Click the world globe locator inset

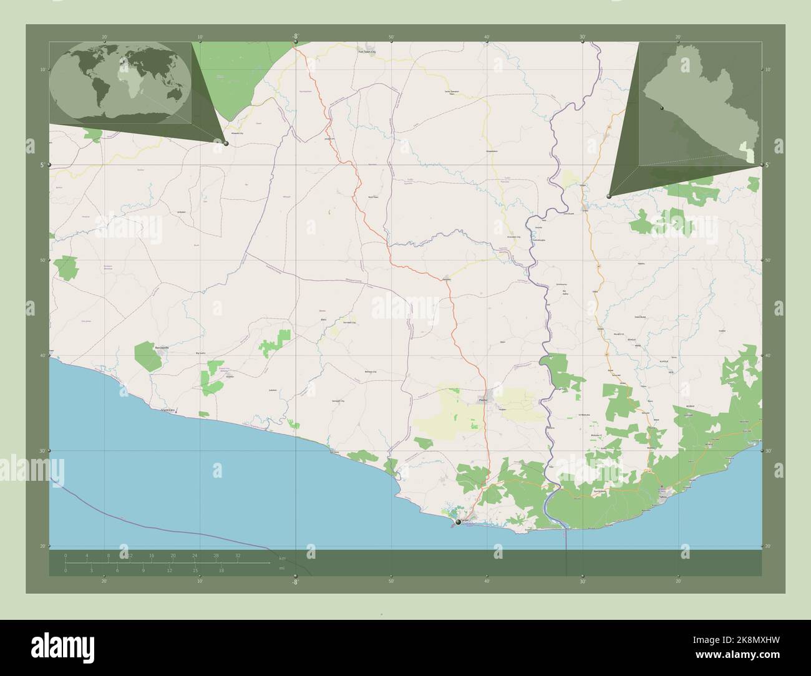coord(120,82)
